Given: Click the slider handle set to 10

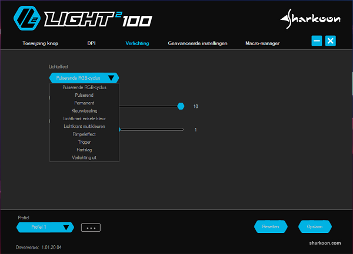Looking at the screenshot, I should tap(181, 106).
